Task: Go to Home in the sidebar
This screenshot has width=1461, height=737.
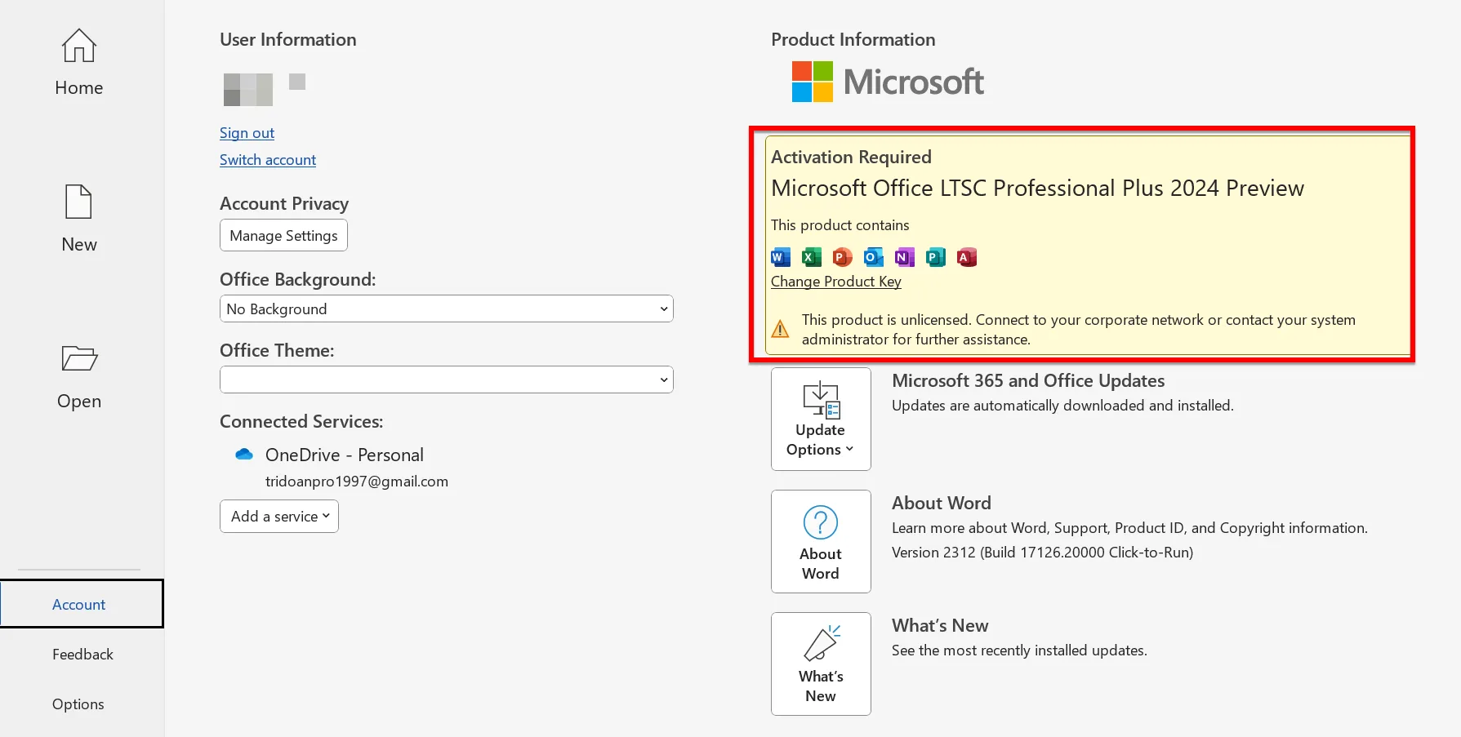Action: coord(79,62)
